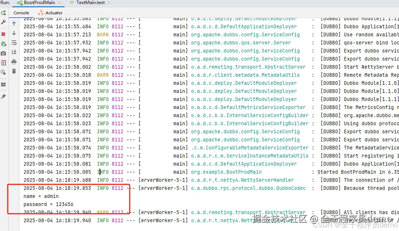The image size is (399, 231).
Task: Close the BootProdMain run tab
Action: [59, 3]
